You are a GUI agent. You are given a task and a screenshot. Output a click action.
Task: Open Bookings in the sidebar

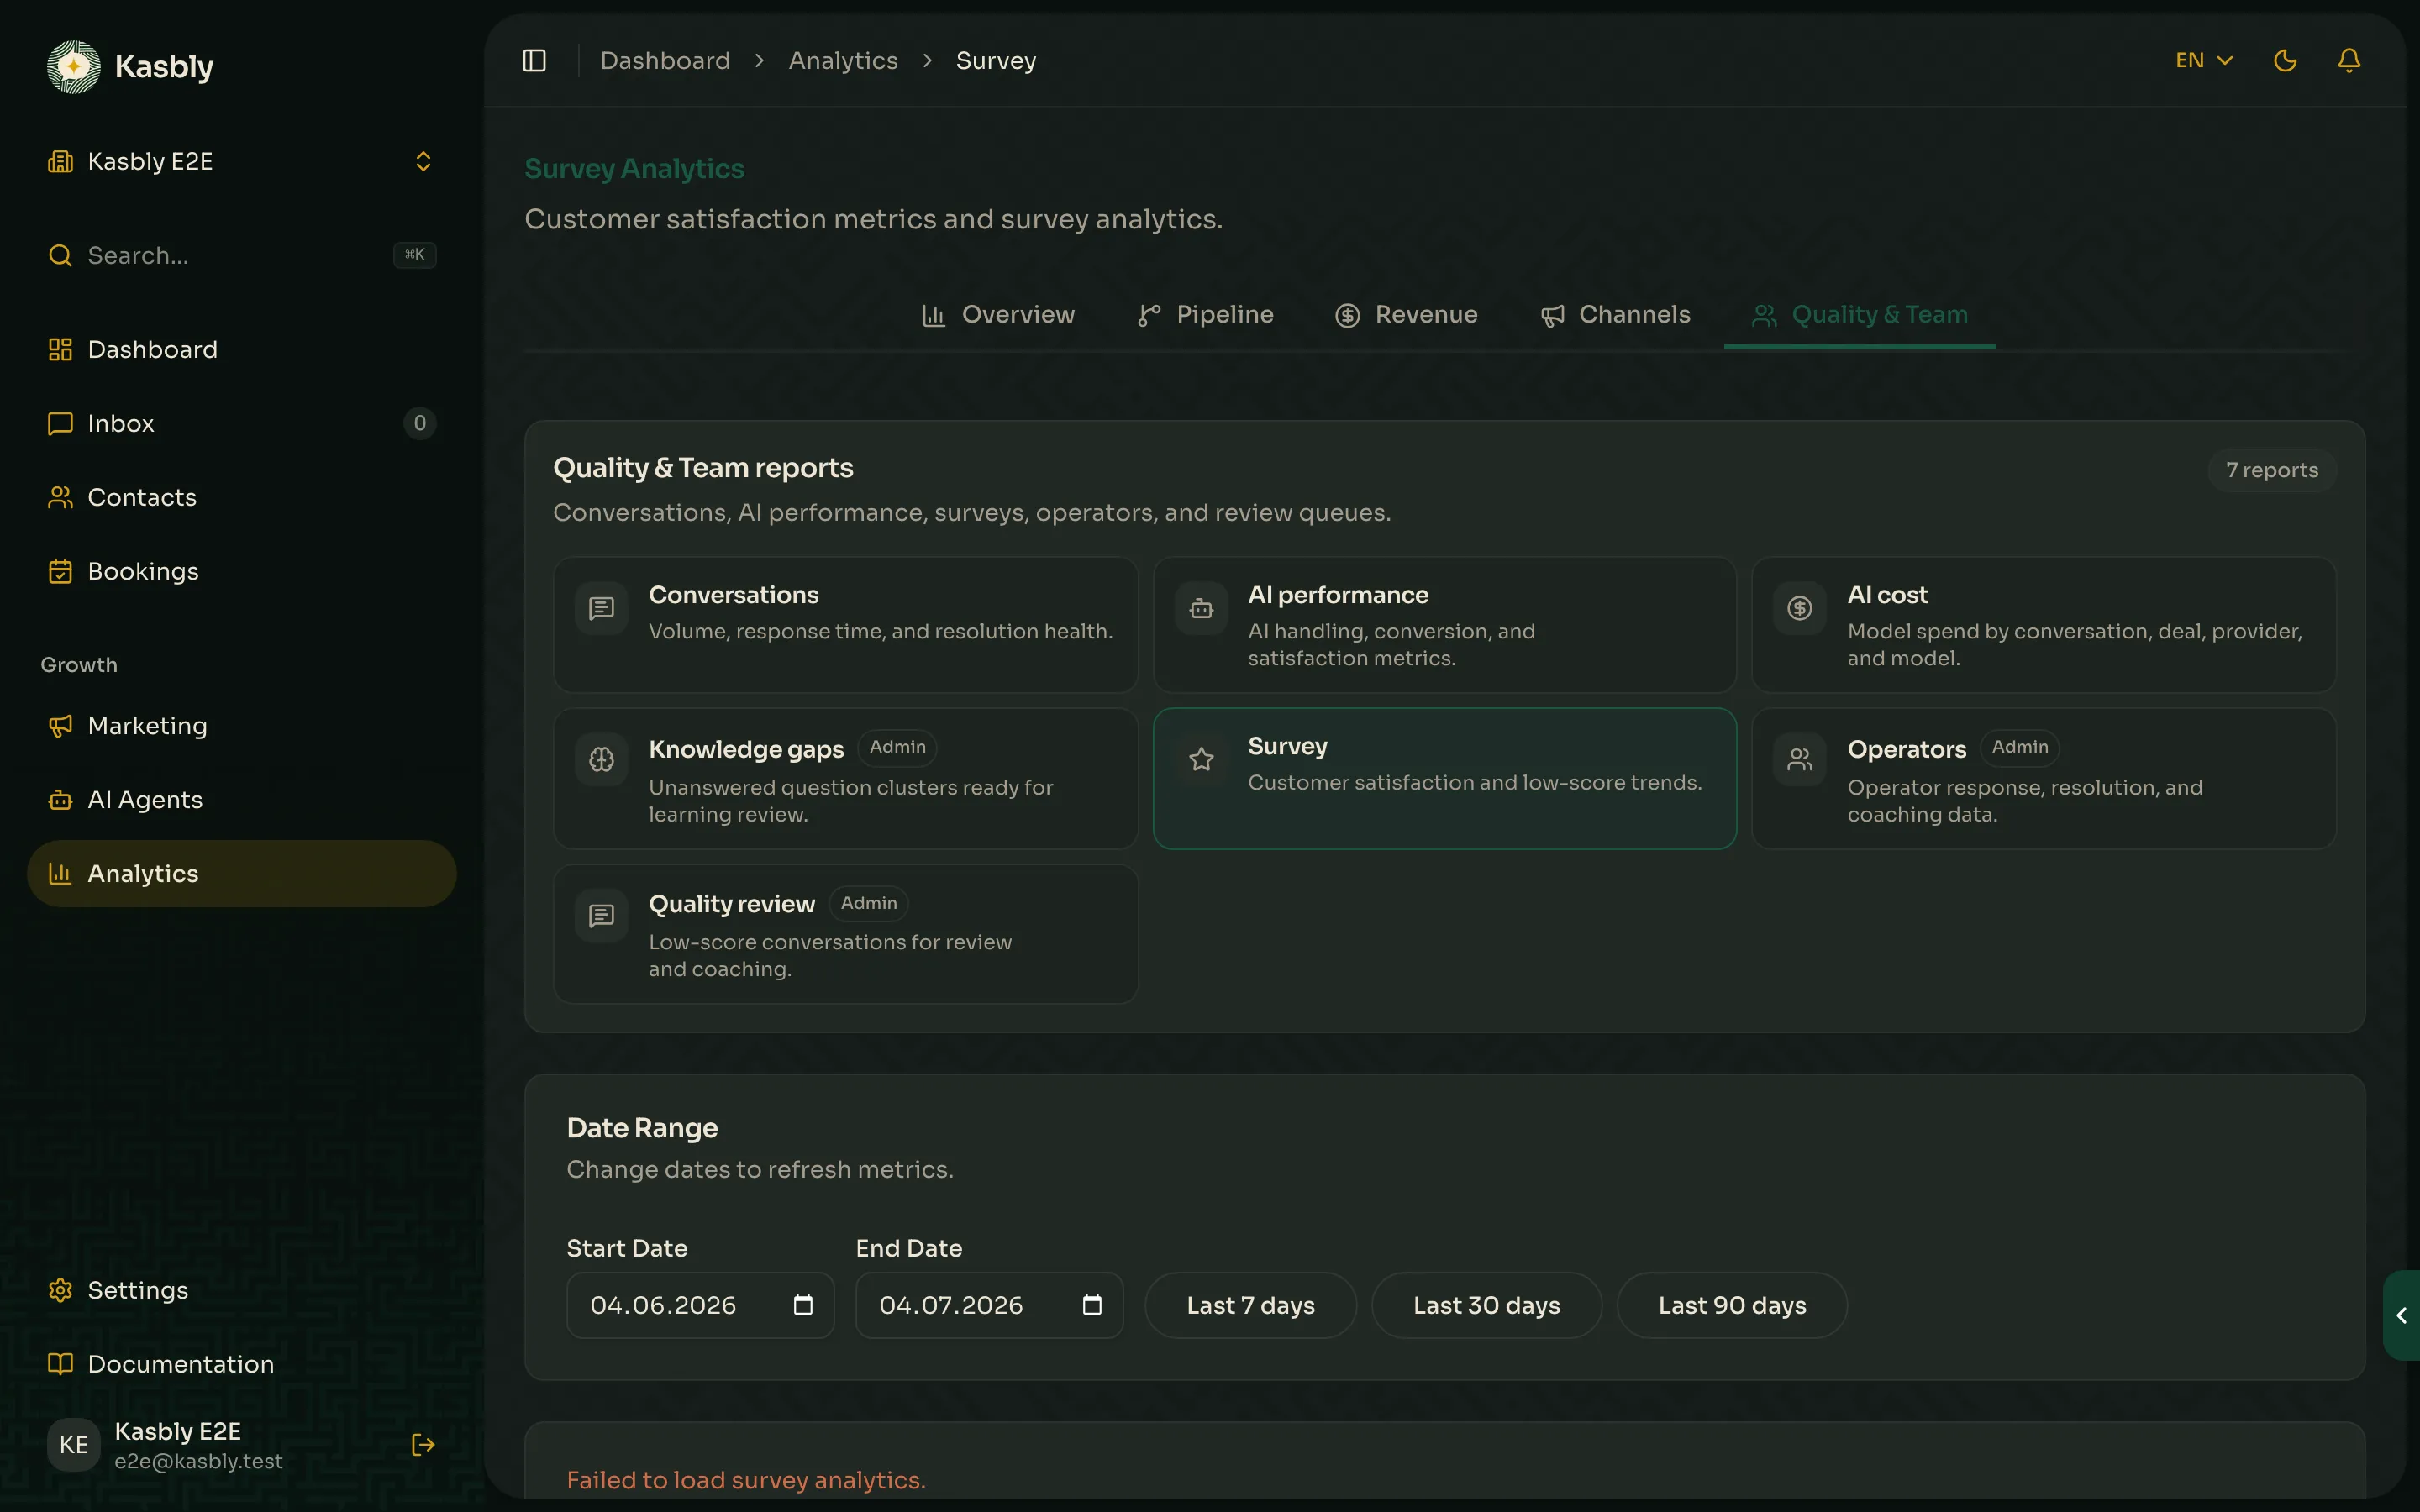241,571
